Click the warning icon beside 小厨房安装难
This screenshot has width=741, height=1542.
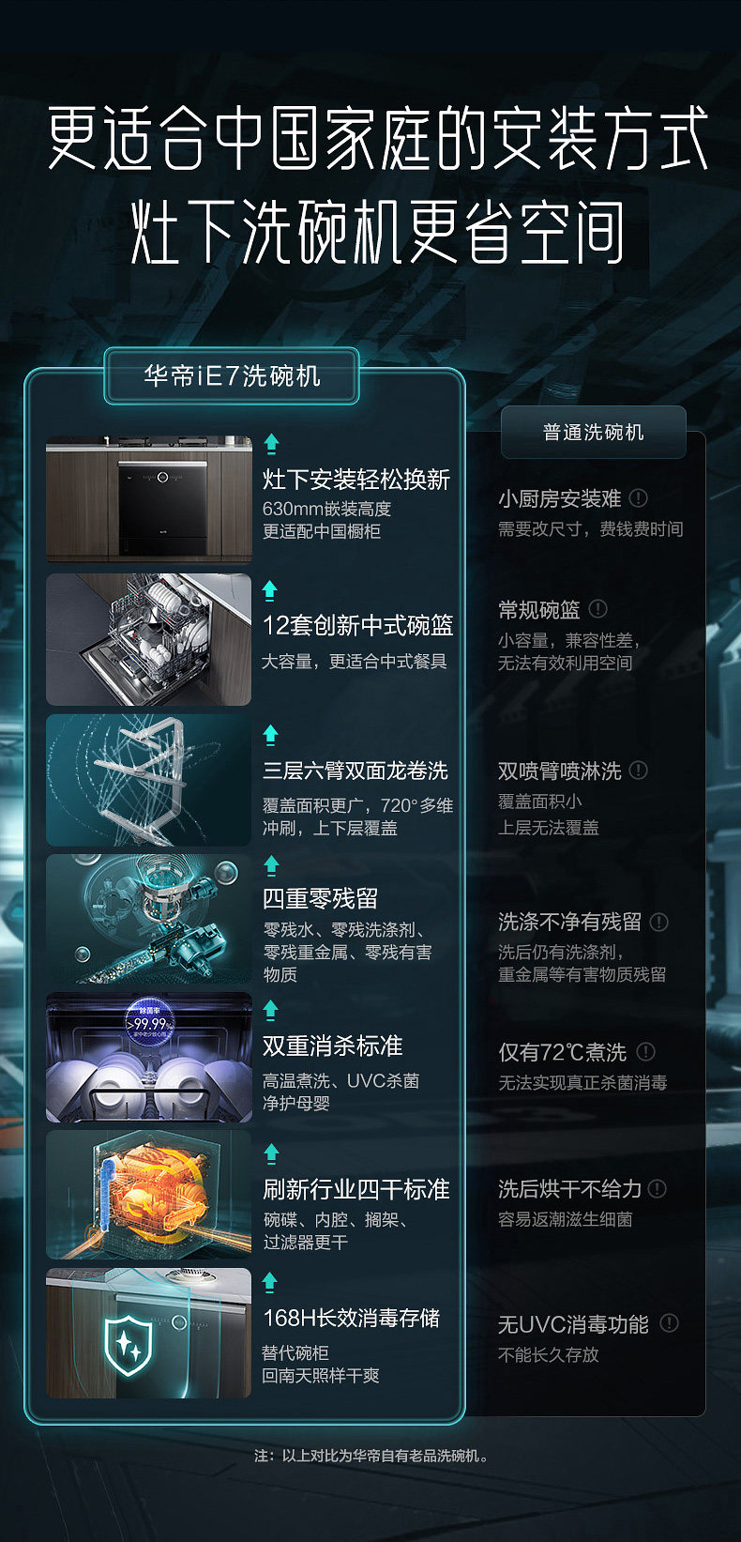638,497
